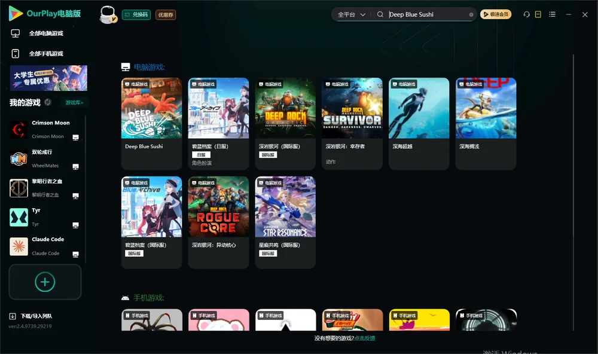Click the PC monitor icon beside Claude Code
Screen dimensions: 598x354
point(75,255)
